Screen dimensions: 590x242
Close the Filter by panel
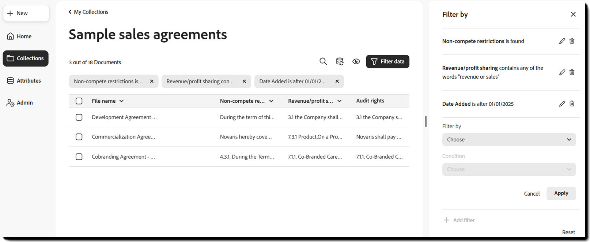click(x=573, y=14)
